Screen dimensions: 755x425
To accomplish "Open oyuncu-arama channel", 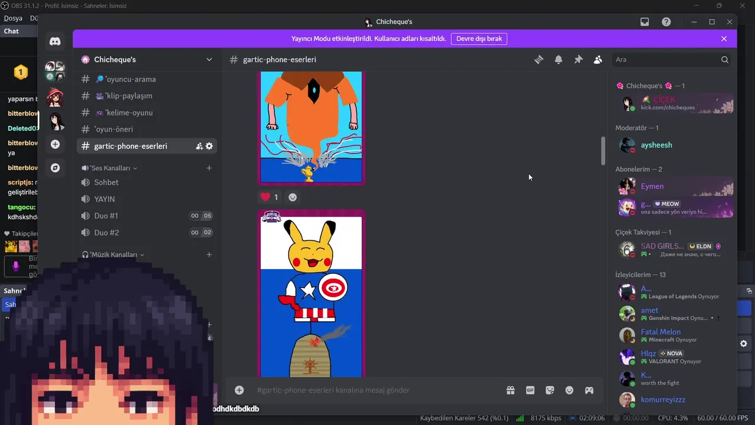I will (147, 79).
